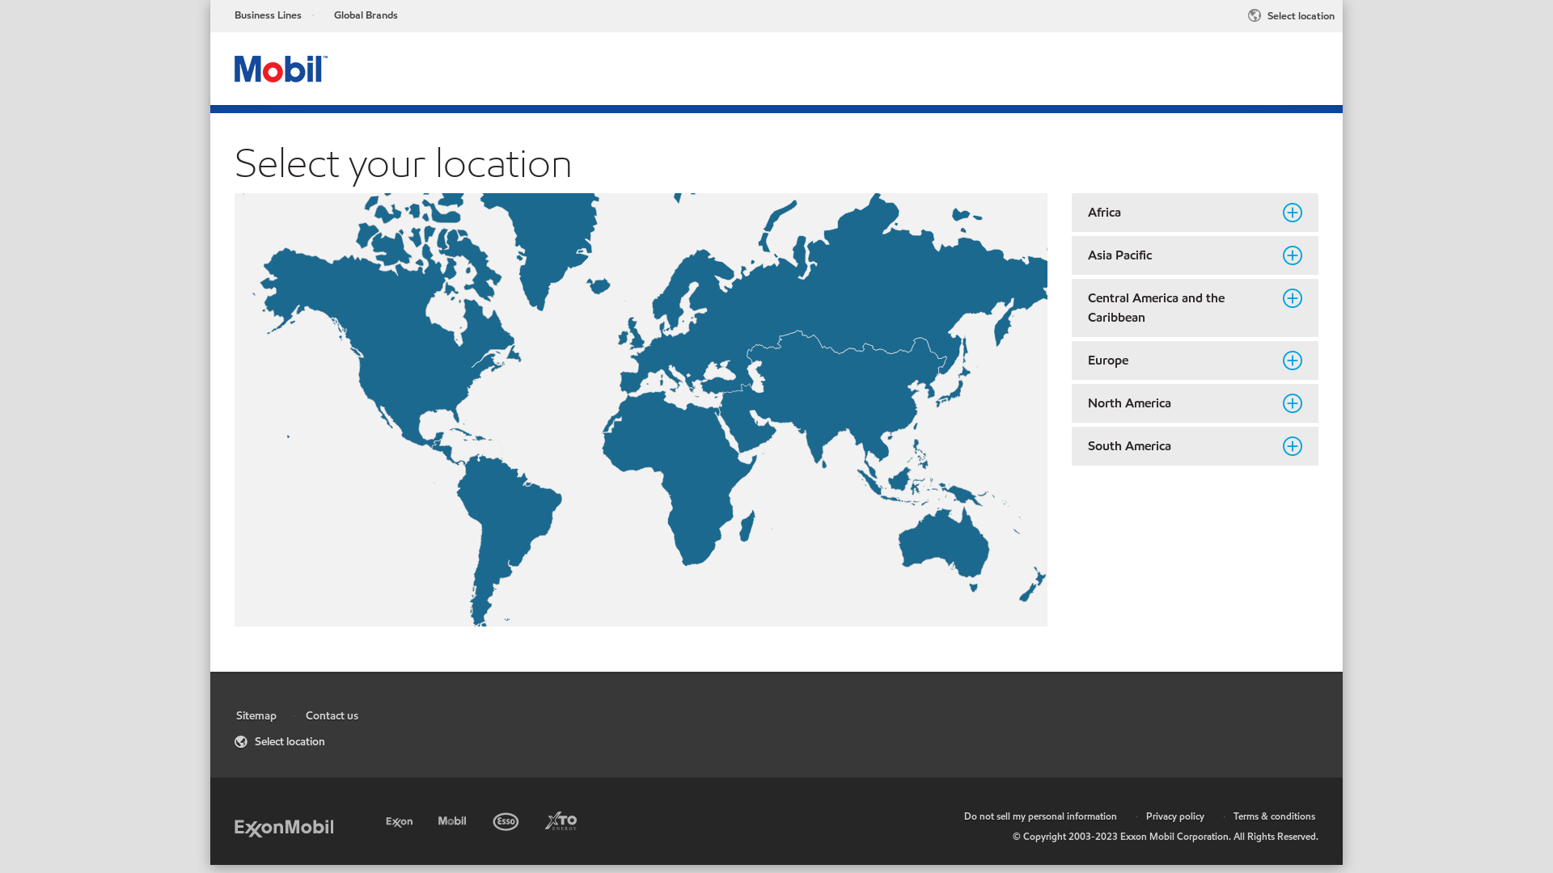Select the Asia Pacific region label

pyautogui.click(x=1119, y=255)
